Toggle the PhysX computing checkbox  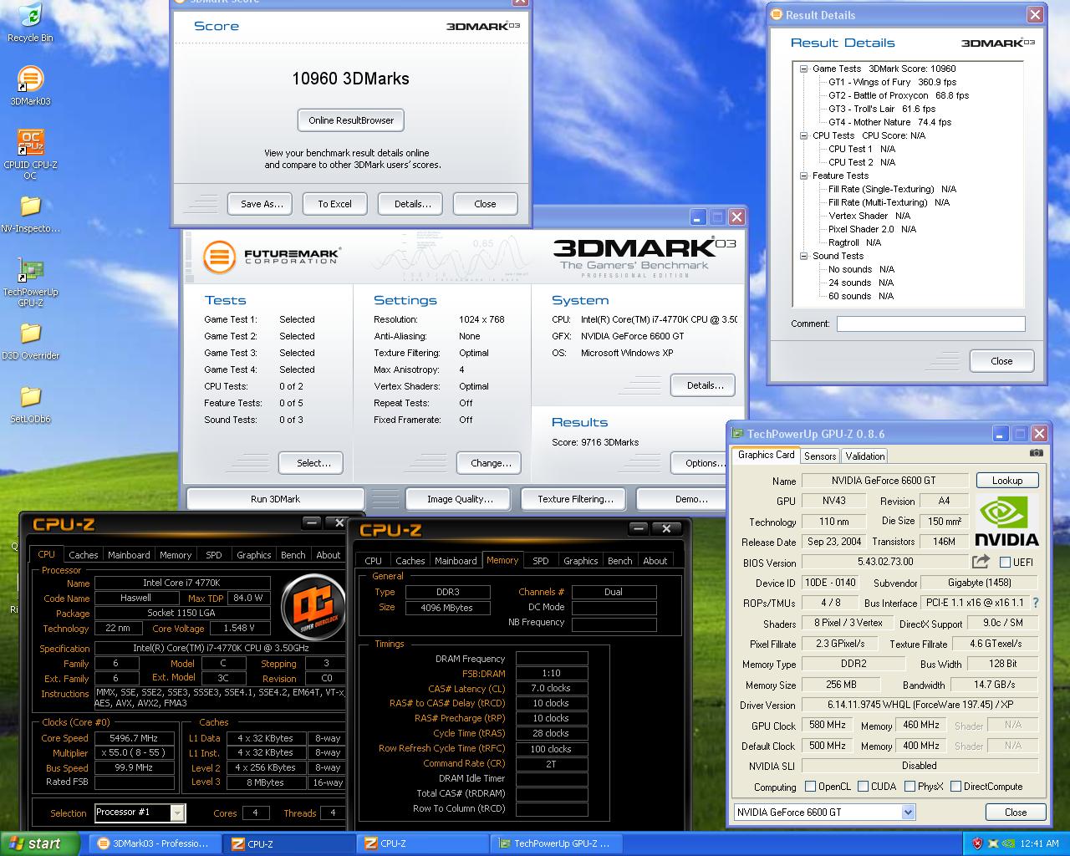click(x=909, y=786)
